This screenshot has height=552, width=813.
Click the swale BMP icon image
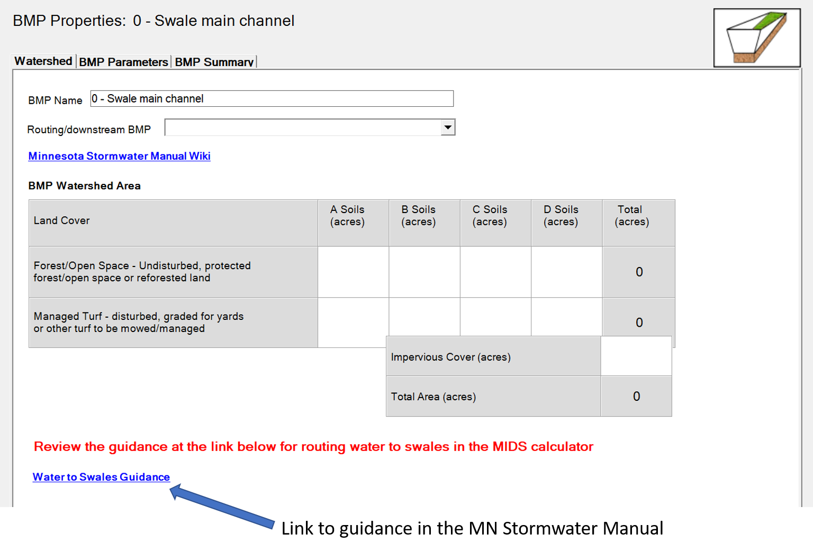point(756,38)
